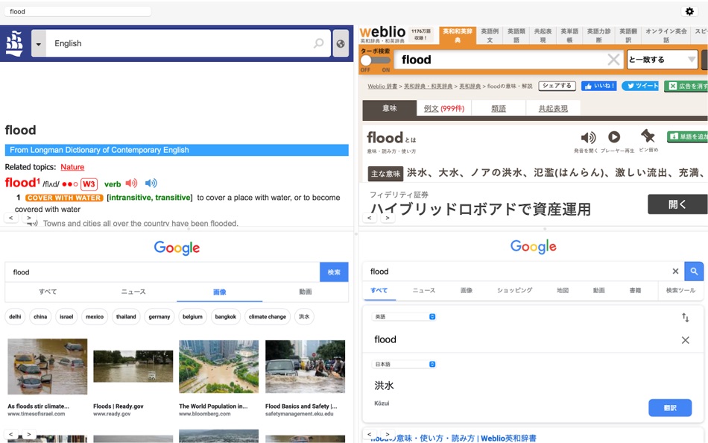Click the Longman ship logo
This screenshot has width=708, height=443.
point(14,43)
